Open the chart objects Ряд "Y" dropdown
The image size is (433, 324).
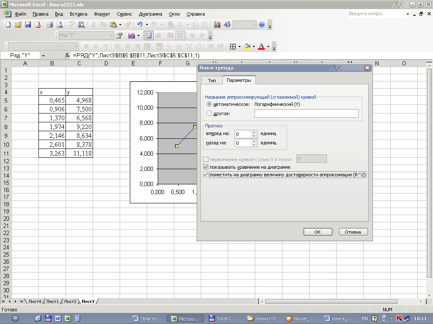tap(111, 35)
